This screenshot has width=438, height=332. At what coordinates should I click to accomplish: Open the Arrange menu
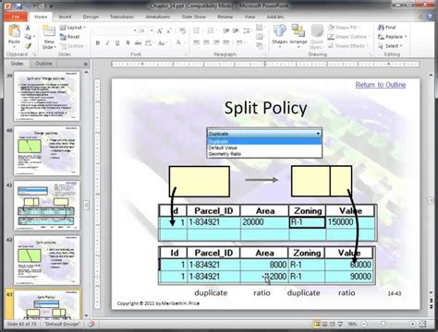pyautogui.click(x=298, y=36)
